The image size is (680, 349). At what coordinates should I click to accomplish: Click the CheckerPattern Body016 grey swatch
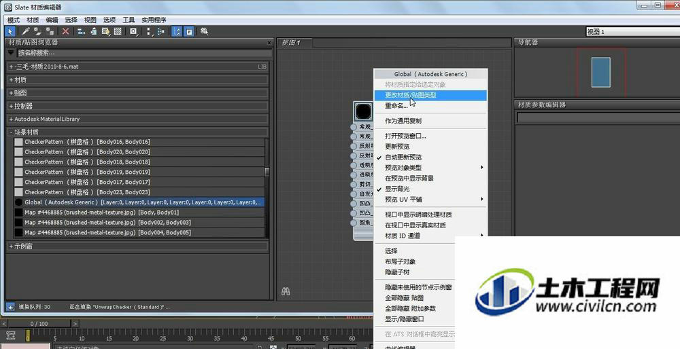coord(18,142)
